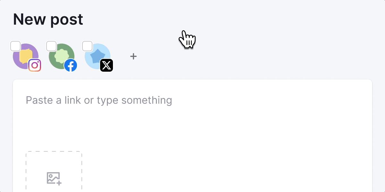Screen dimensions: 385x192
Task: Click the word "something" in the placeholder
Action: click(147, 100)
